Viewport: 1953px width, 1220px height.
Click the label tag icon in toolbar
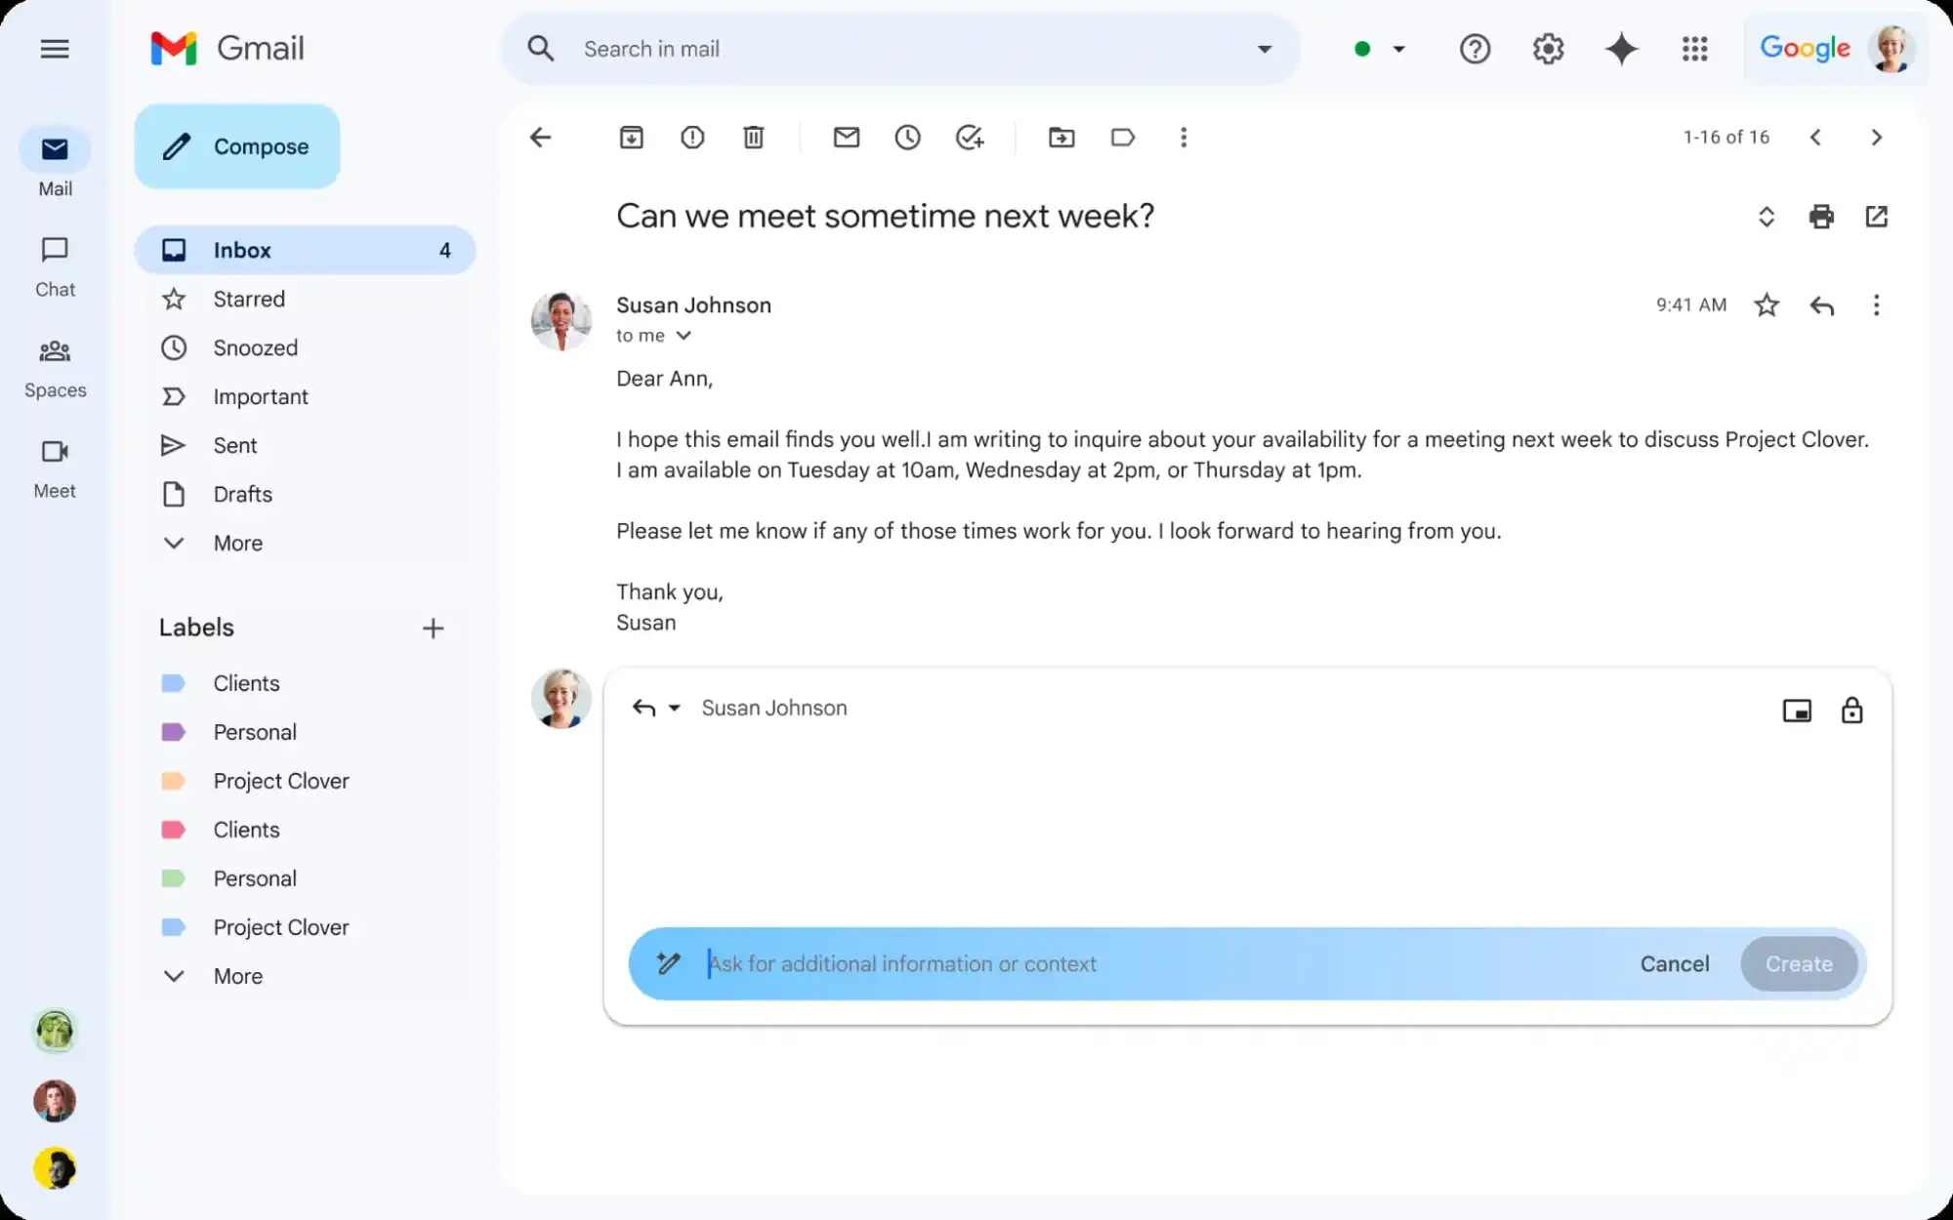click(1123, 137)
